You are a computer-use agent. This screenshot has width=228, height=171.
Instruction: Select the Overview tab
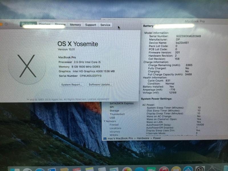[x=28, y=24]
